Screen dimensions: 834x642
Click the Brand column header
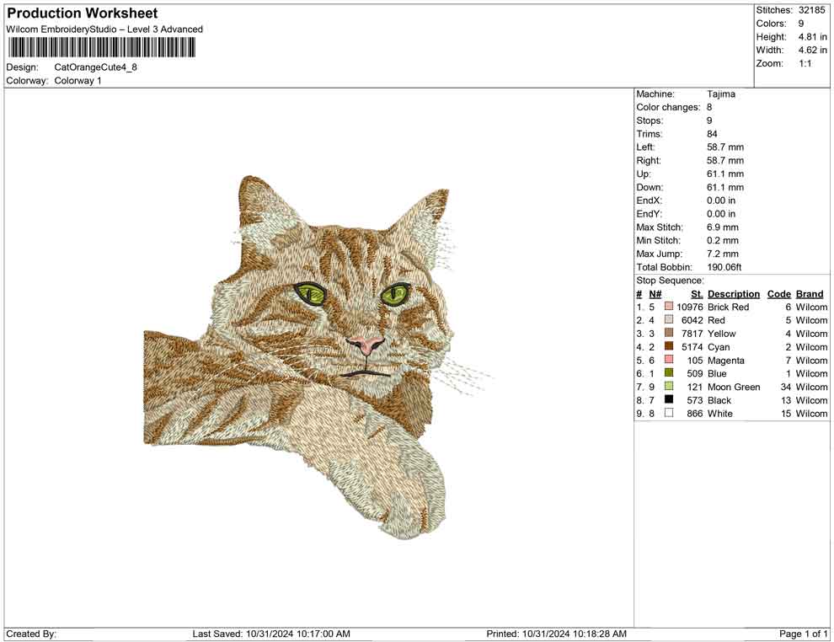pos(810,293)
